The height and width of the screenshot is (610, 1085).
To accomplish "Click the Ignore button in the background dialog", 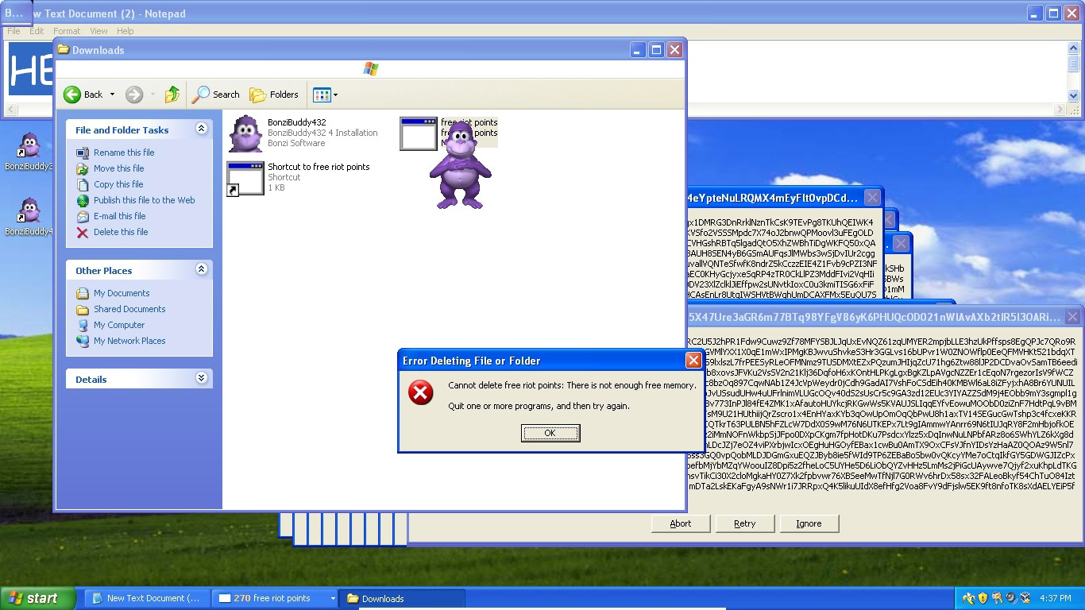I will pyautogui.click(x=809, y=523).
